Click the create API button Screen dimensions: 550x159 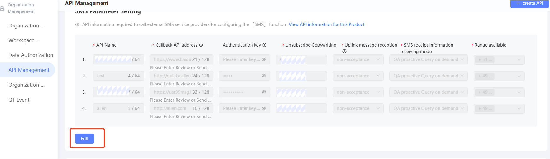click(529, 4)
